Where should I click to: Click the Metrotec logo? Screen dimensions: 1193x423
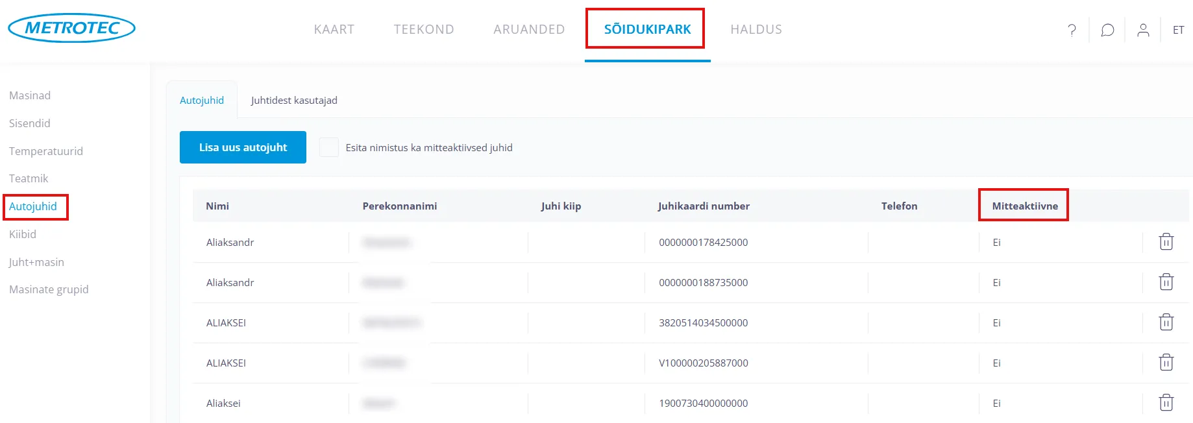coord(71,28)
